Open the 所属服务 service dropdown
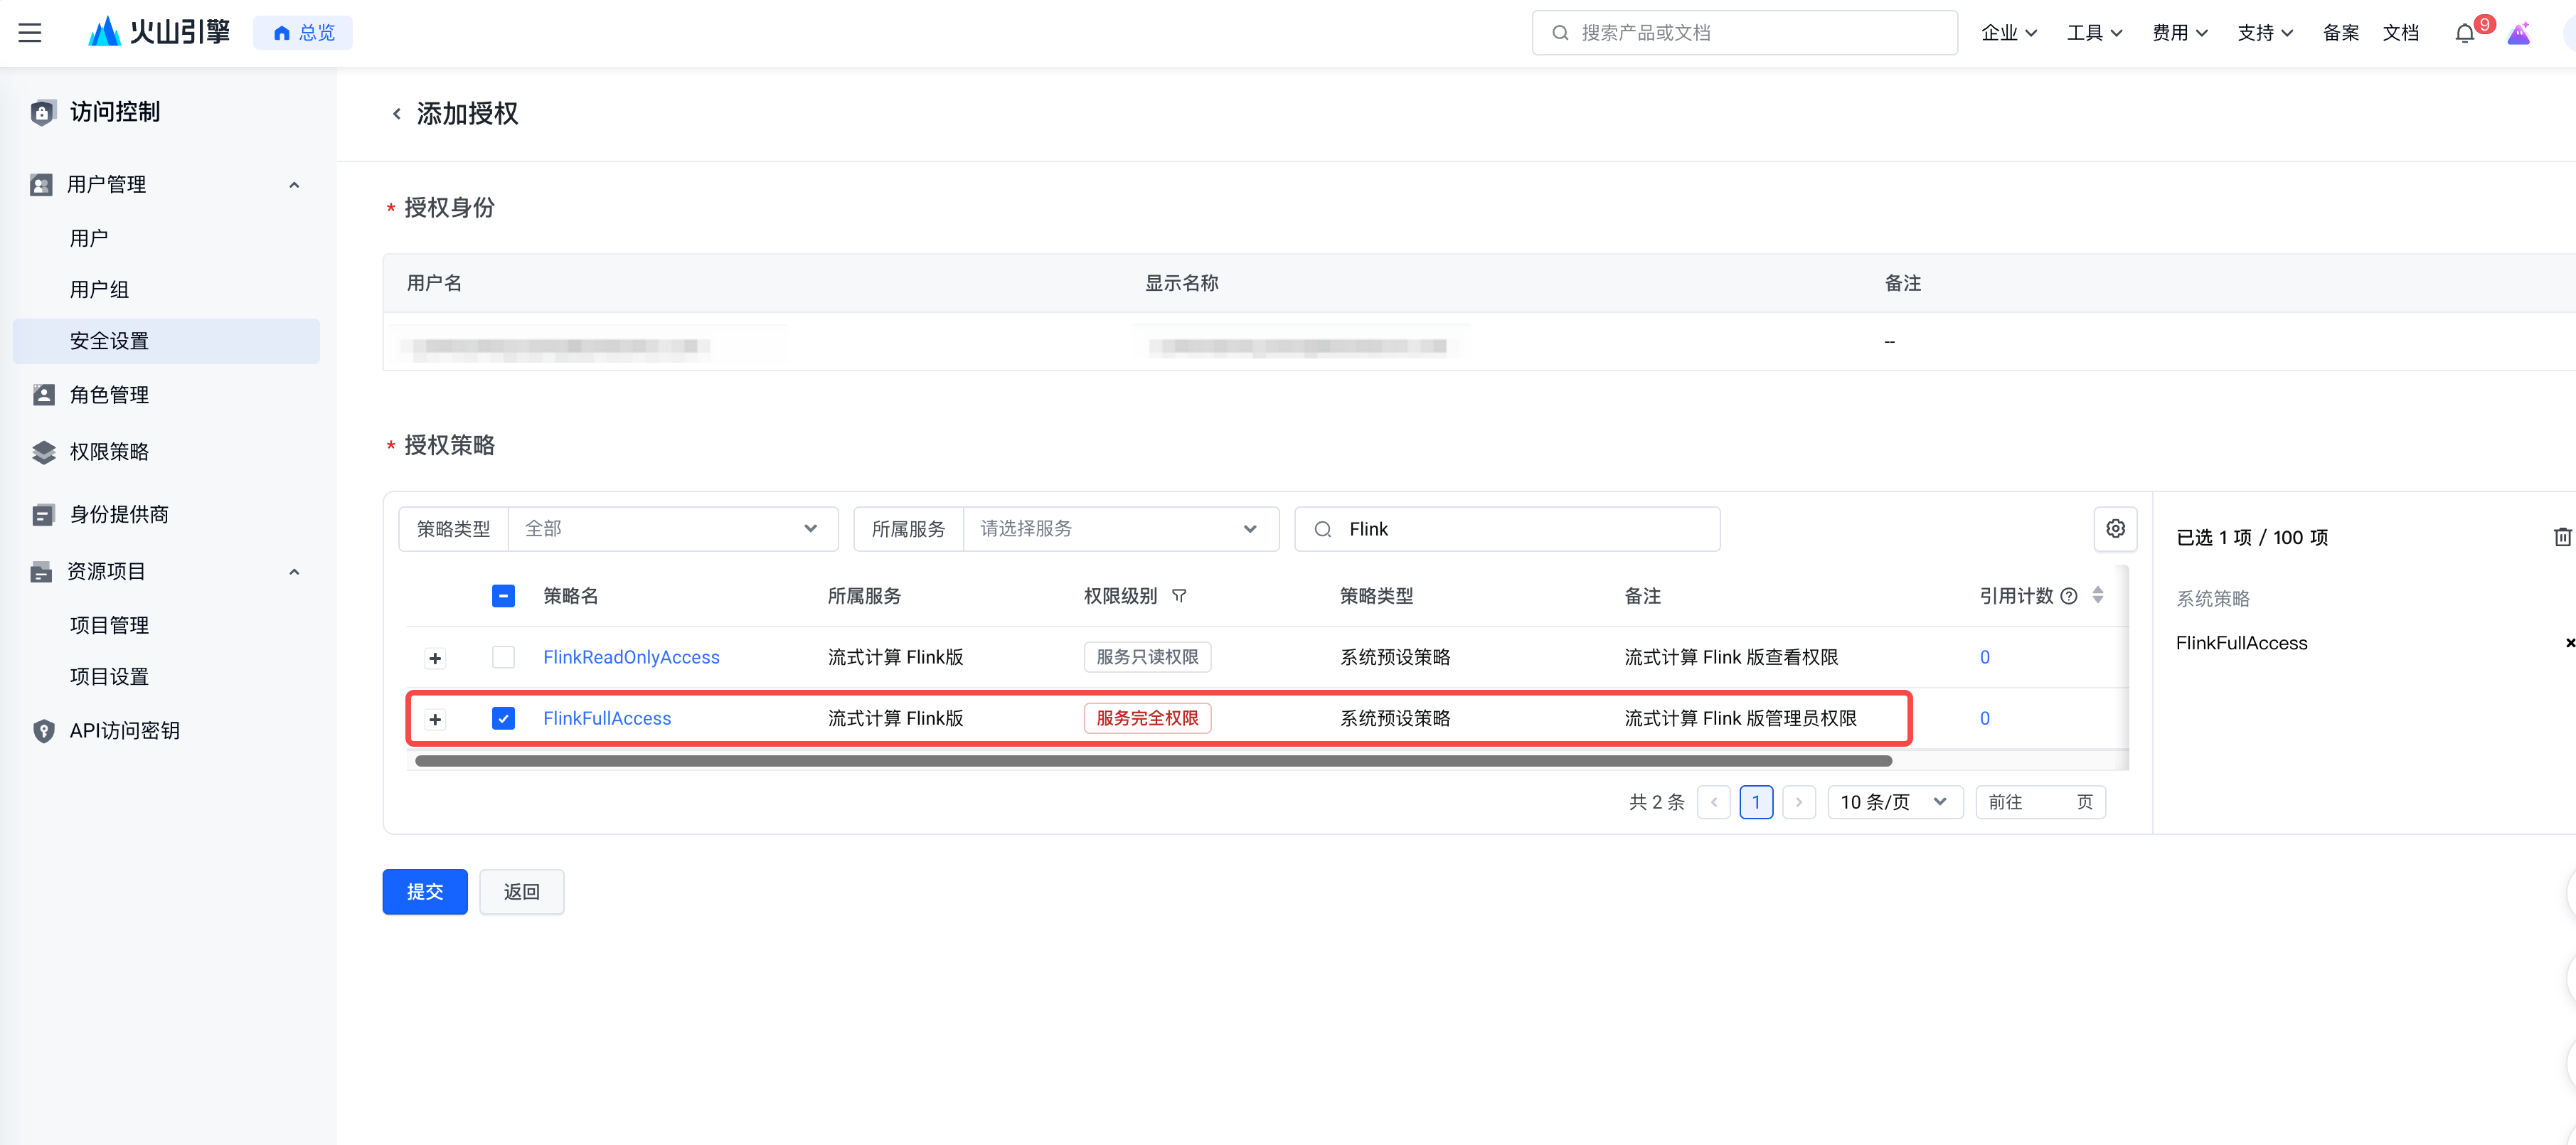 point(1119,529)
